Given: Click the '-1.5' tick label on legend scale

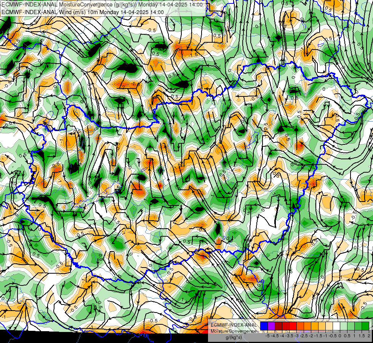Looking at the screenshot, I should tap(318, 336).
